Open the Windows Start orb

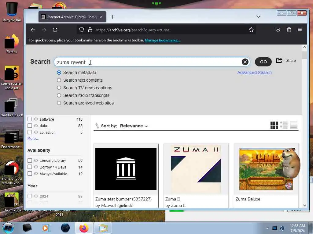[x=8, y=228]
